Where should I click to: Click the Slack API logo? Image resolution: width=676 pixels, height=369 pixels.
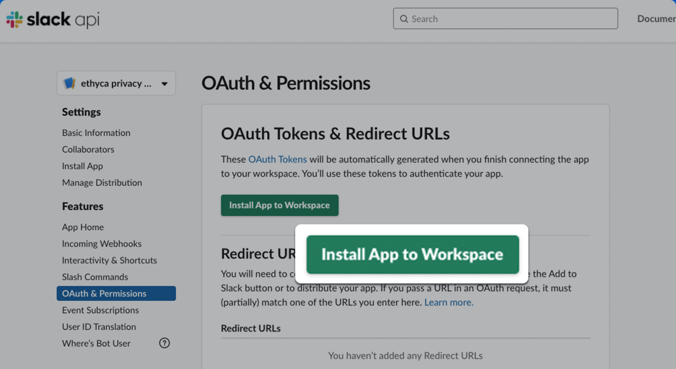(x=53, y=19)
